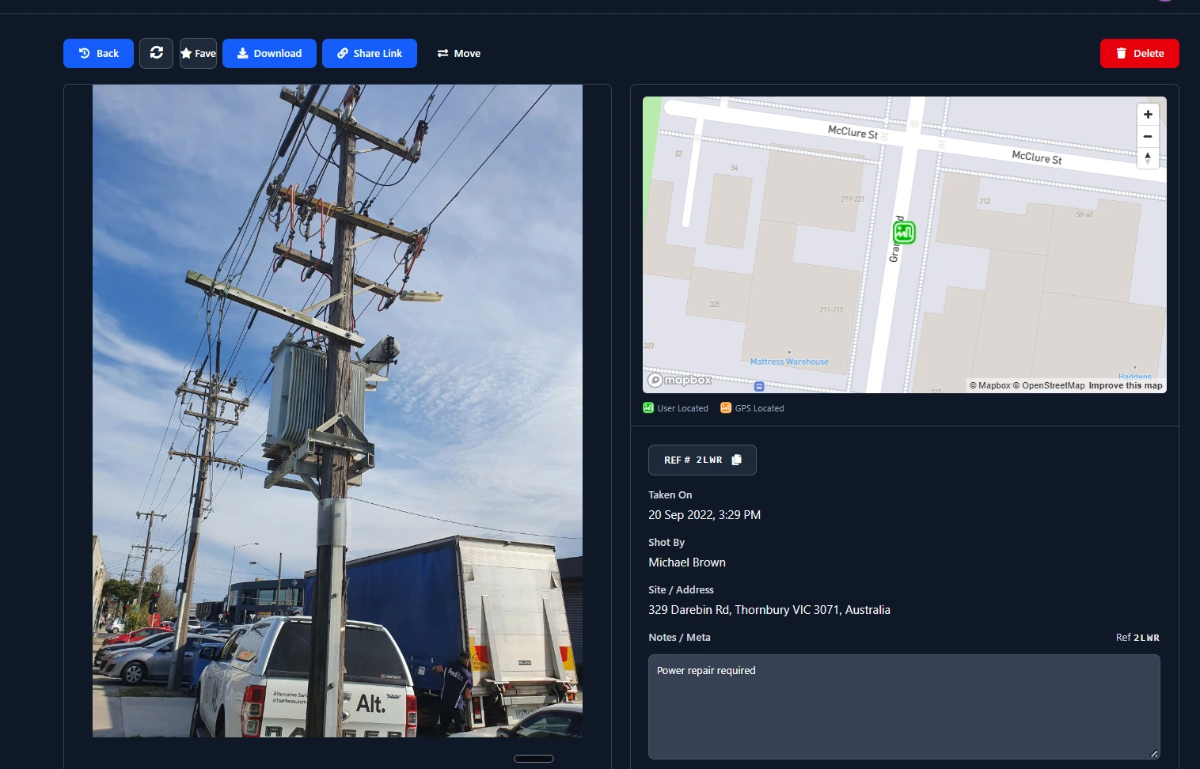
Task: Select the date 20 Sep 2022, 3:29 PM
Action: pyautogui.click(x=704, y=515)
